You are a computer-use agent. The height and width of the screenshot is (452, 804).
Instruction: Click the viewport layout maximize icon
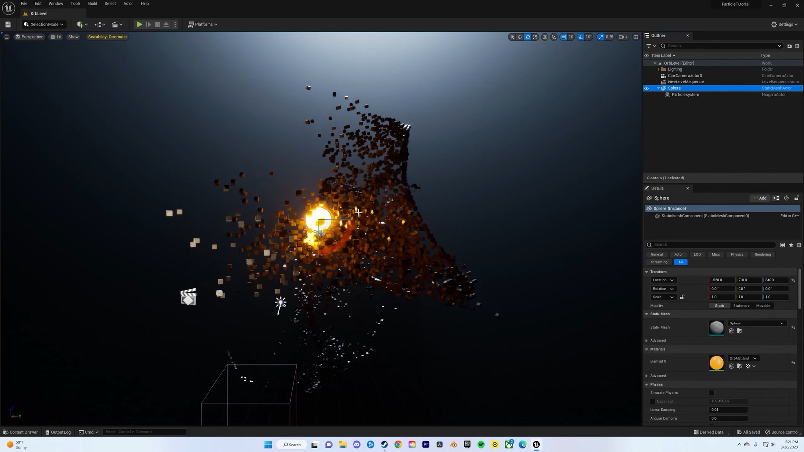pos(636,37)
